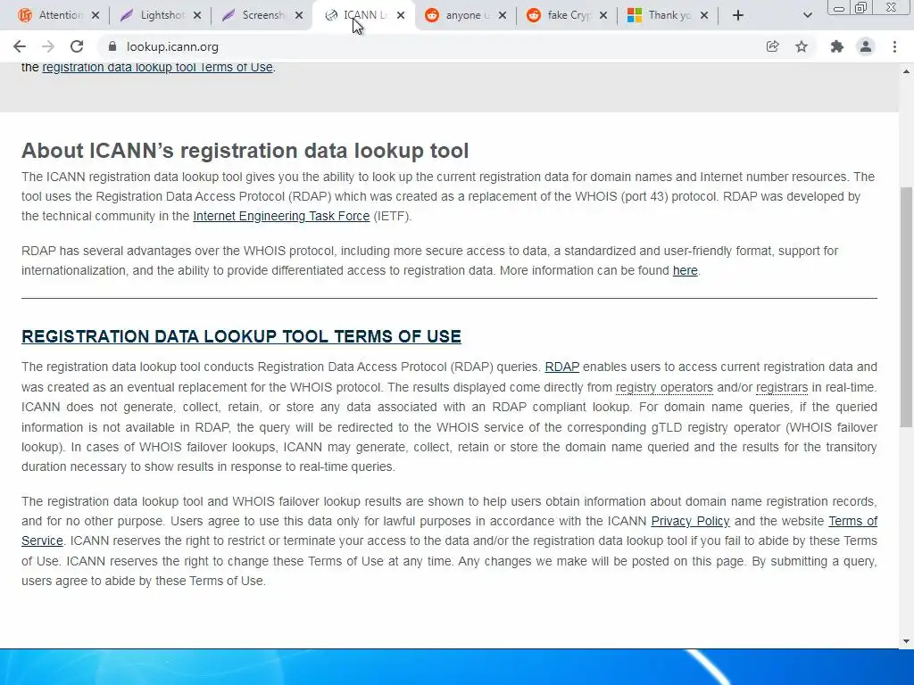The width and height of the screenshot is (914, 685).
Task: Minimize the Chrome window
Action: tap(839, 7)
